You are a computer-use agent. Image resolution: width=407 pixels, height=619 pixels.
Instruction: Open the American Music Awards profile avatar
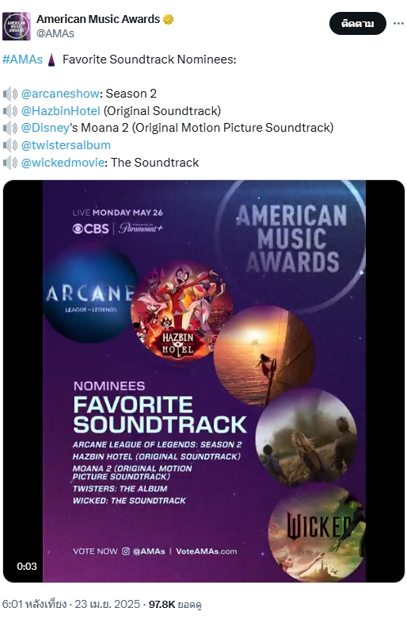[x=16, y=26]
